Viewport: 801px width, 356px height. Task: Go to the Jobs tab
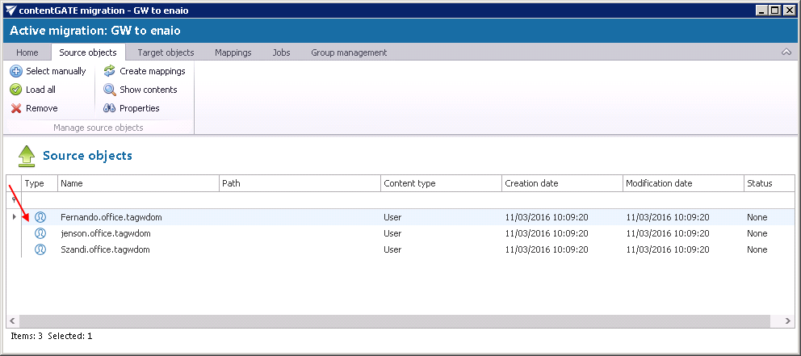click(282, 52)
